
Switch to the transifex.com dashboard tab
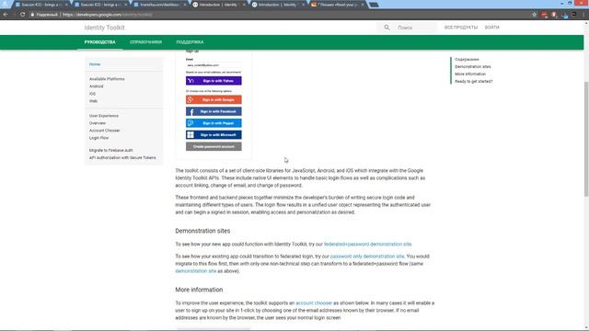(x=159, y=5)
